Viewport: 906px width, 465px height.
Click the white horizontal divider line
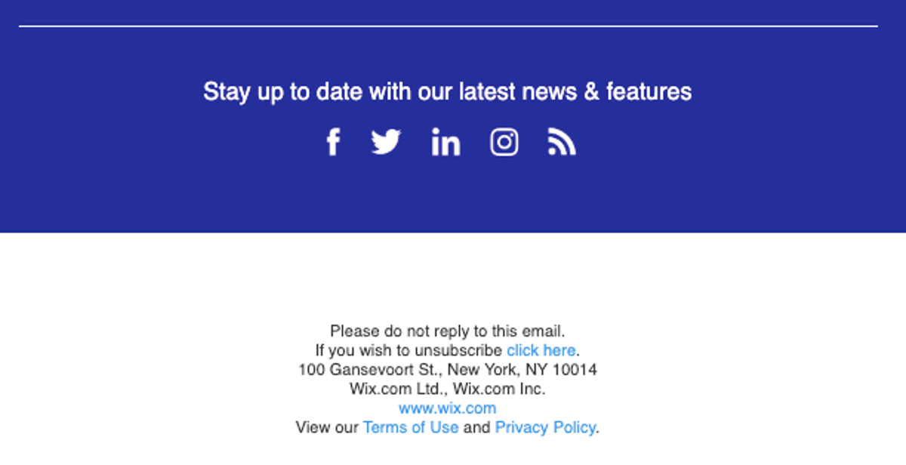tap(448, 26)
